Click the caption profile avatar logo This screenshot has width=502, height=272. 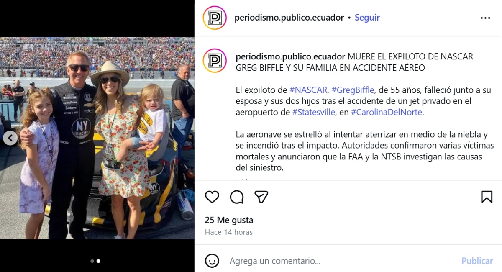(x=215, y=60)
